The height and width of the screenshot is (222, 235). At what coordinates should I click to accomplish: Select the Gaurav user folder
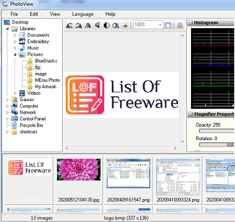pyautogui.click(x=27, y=100)
